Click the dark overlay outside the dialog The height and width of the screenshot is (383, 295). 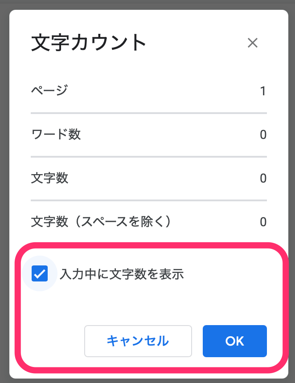[4, 178]
